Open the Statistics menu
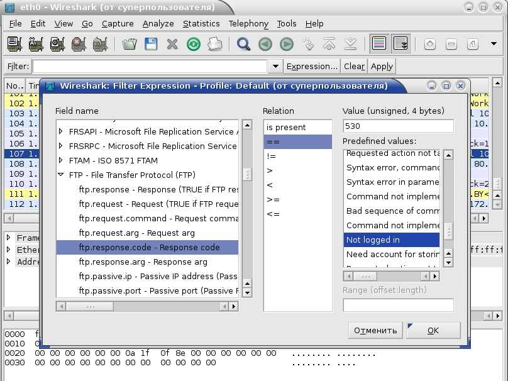The image size is (508, 381). (x=201, y=24)
